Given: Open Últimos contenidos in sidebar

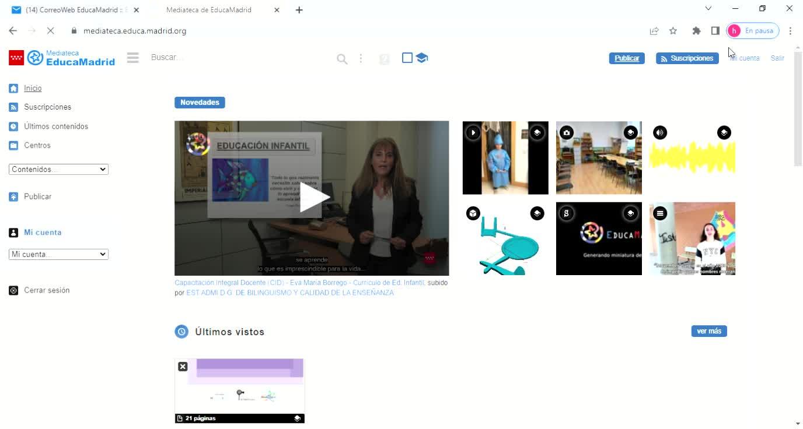Looking at the screenshot, I should [x=56, y=126].
